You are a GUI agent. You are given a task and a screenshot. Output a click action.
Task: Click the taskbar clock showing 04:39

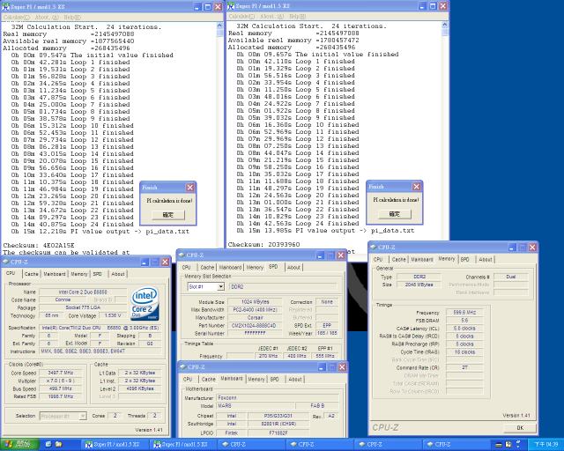(x=546, y=445)
